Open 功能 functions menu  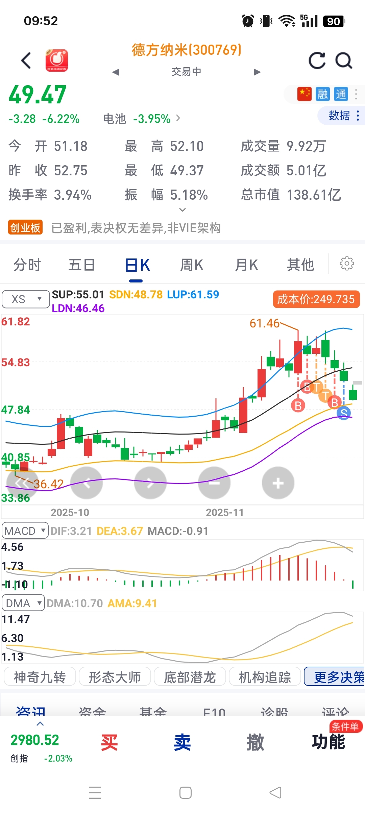pos(328,742)
